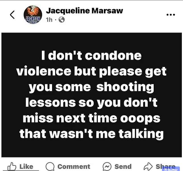
Task: Click the globe public audience icon
Action: pos(61,20)
